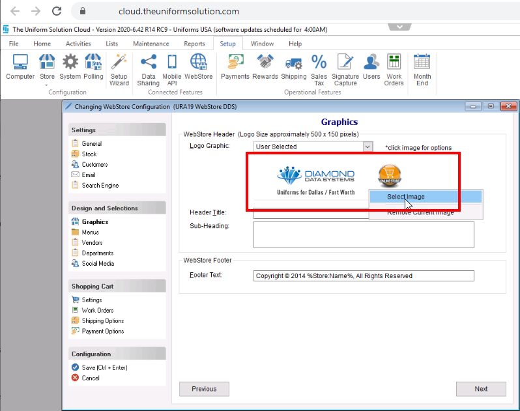Open Payments setup
520x411 pixels.
(x=235, y=67)
